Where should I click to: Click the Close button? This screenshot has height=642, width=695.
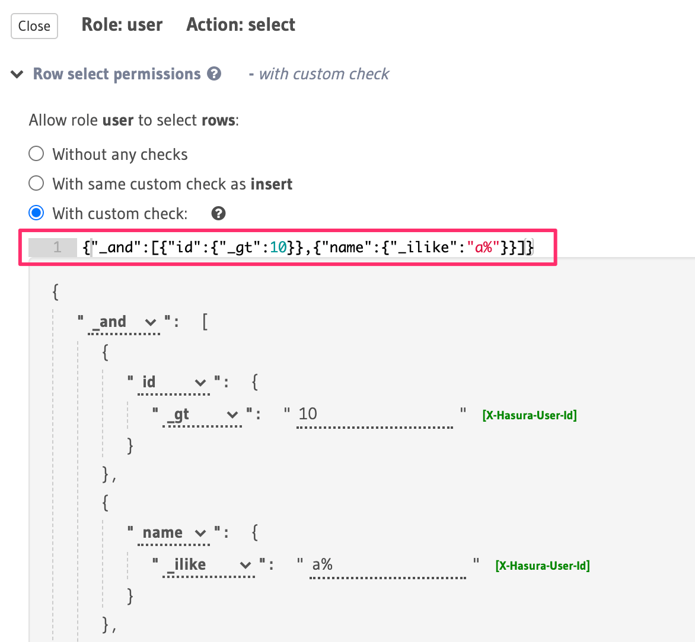34,26
